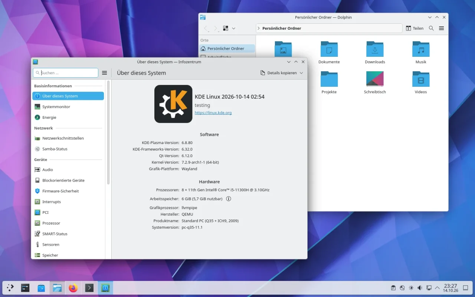
Task: Select Sensoren in the sidebar
Action: point(68,245)
